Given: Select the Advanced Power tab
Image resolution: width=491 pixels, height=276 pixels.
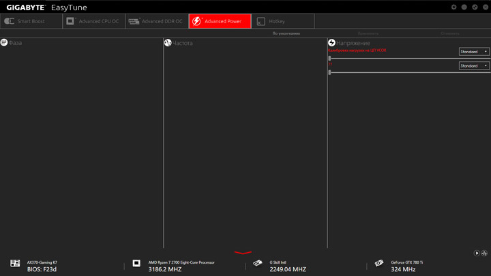Looking at the screenshot, I should coord(220,21).
